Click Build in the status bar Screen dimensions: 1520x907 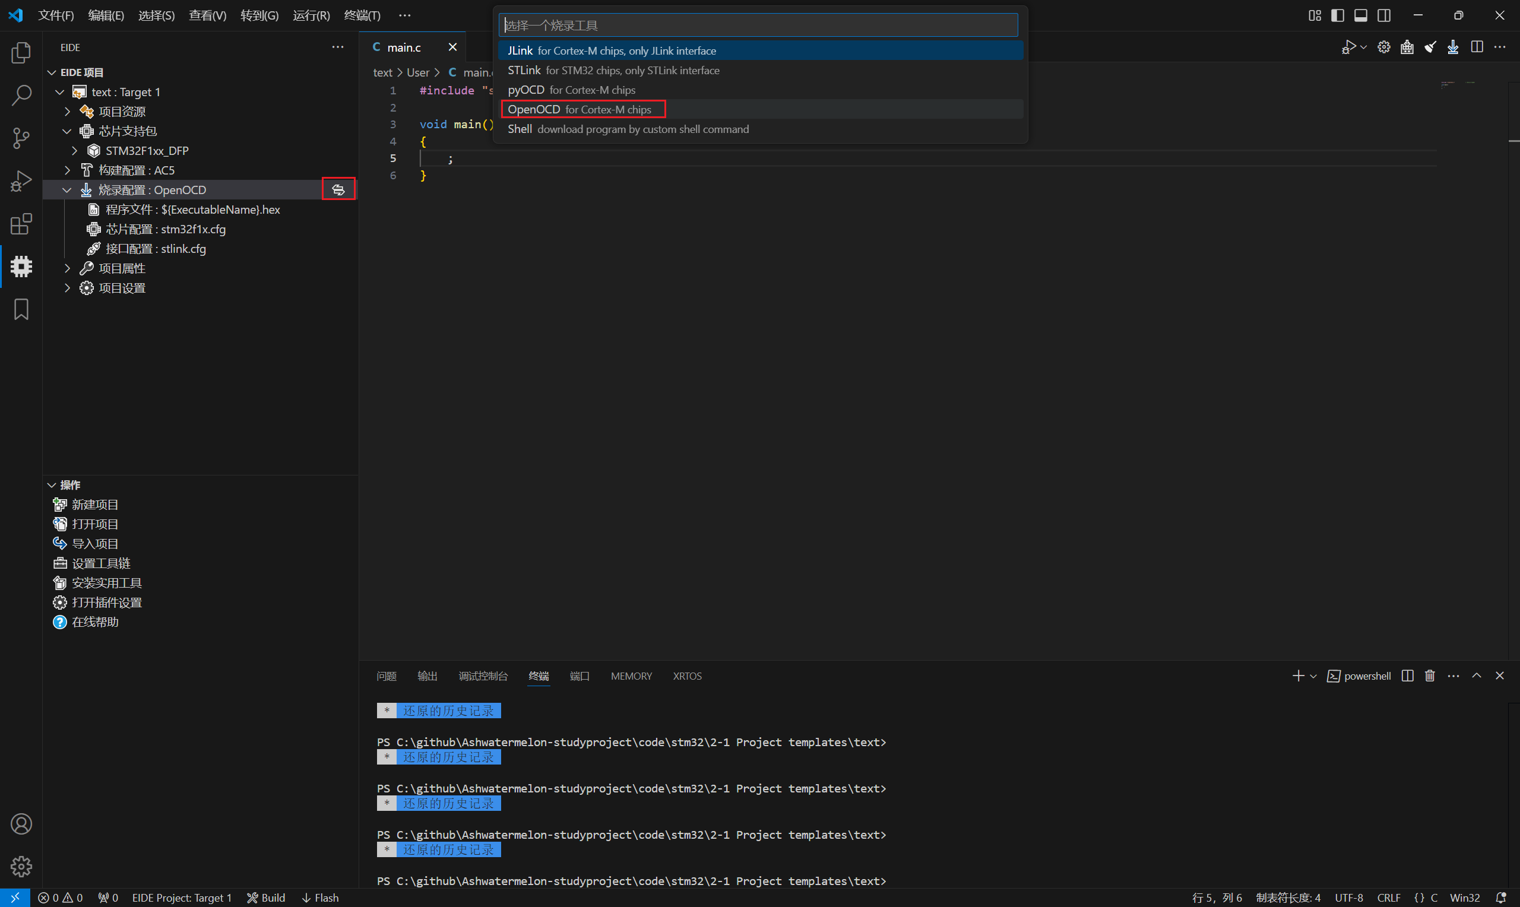click(267, 898)
